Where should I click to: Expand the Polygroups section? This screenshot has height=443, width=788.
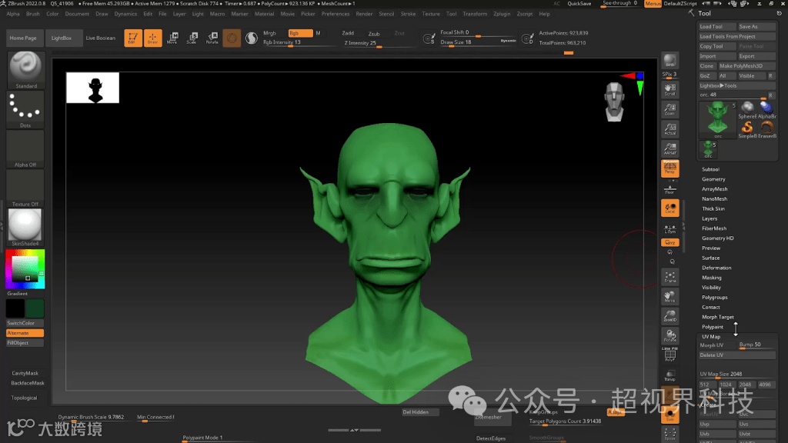pos(714,297)
